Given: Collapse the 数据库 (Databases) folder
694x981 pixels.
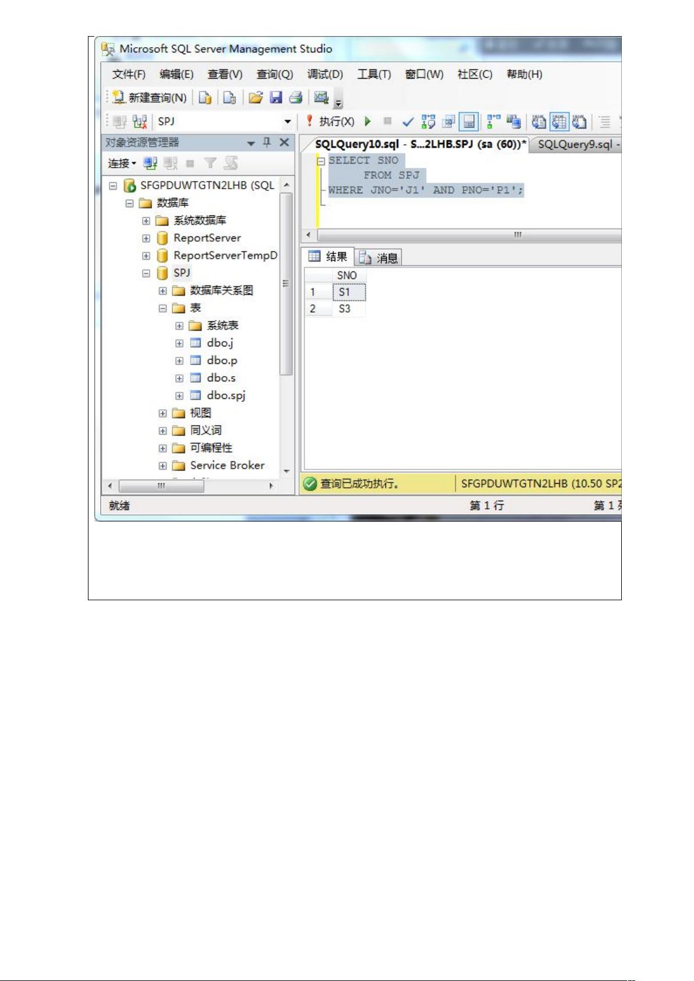Looking at the screenshot, I should pos(129,203).
